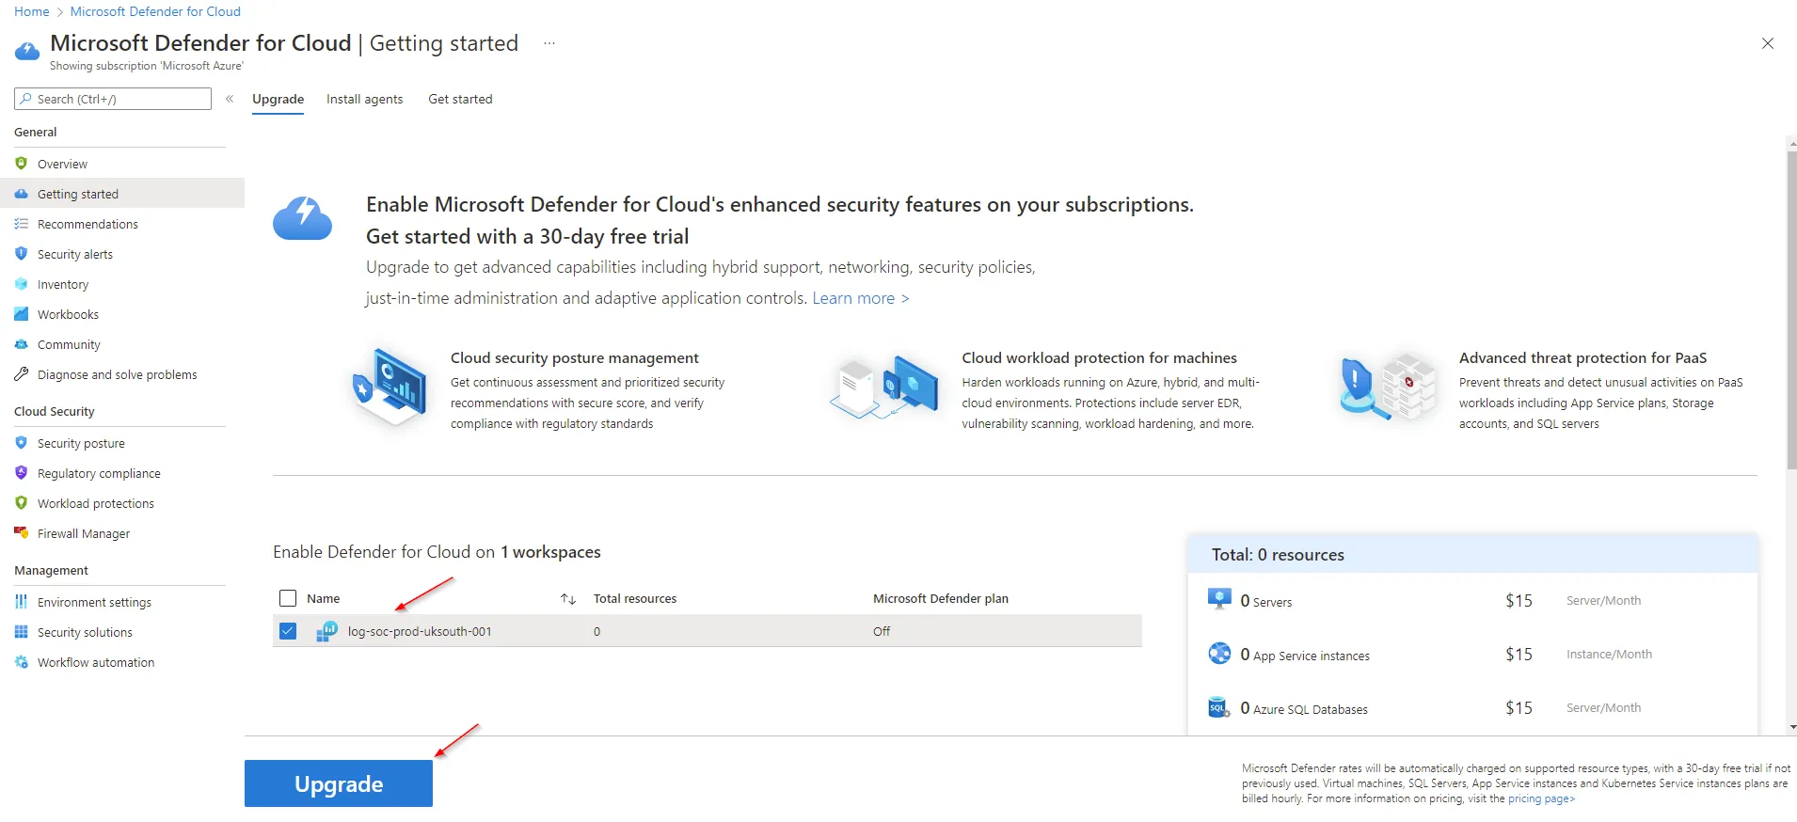Open the more options ellipsis in header
The height and width of the screenshot is (822, 1797).
pos(549,43)
